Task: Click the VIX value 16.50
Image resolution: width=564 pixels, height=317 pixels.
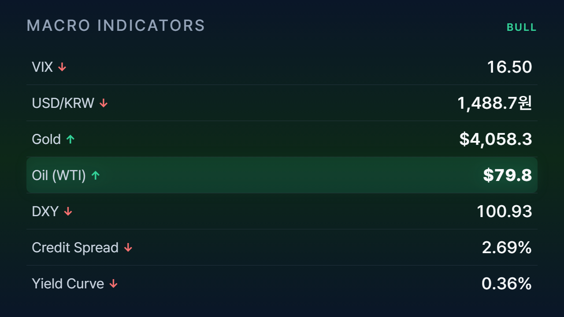Action: 509,67
